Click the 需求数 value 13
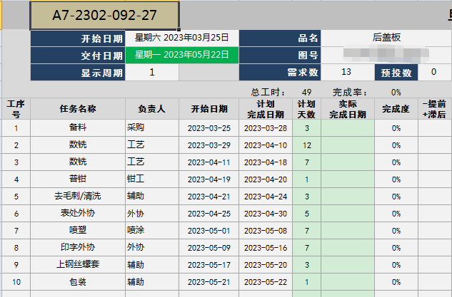 coord(346,72)
